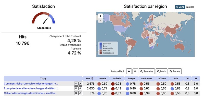Click the Titre column header
Screen dimensions: 204x96
click(x=43, y=79)
